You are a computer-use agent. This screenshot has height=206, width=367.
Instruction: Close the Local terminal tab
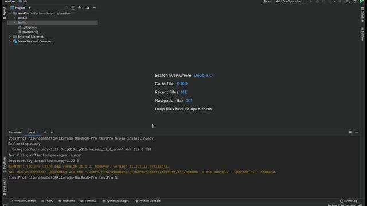[38, 132]
